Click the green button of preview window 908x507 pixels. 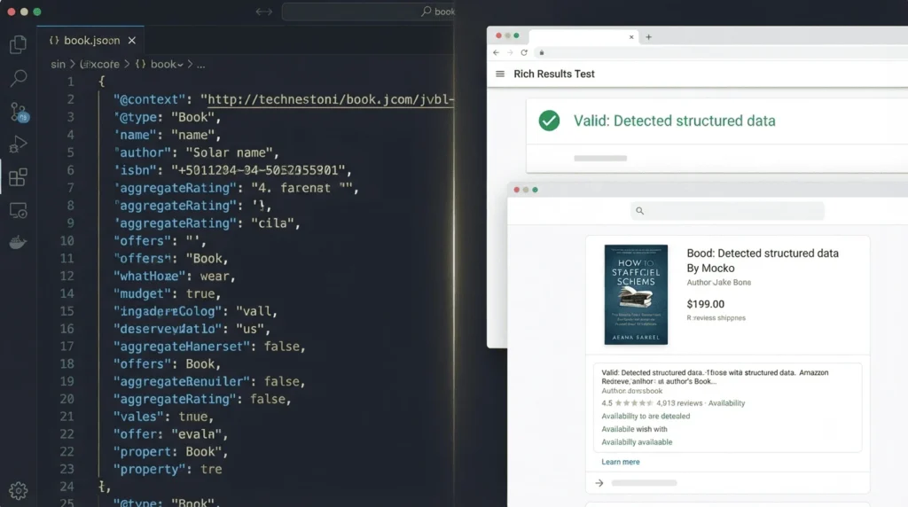tap(535, 190)
